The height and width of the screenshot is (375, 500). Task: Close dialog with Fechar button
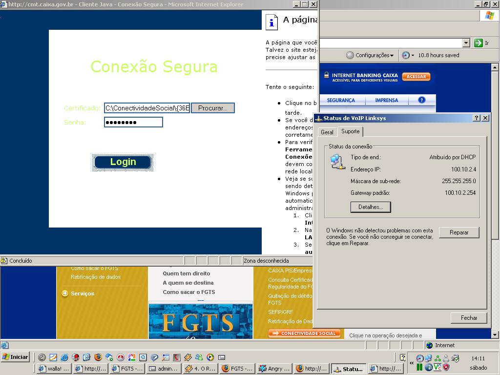(x=469, y=317)
